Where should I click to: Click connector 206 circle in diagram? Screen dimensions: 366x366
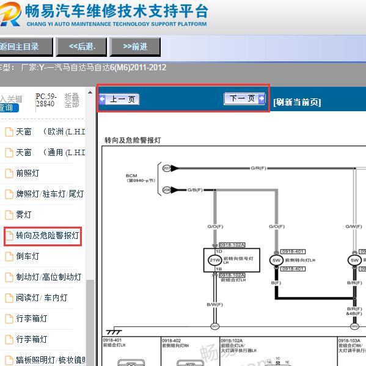click(167, 190)
